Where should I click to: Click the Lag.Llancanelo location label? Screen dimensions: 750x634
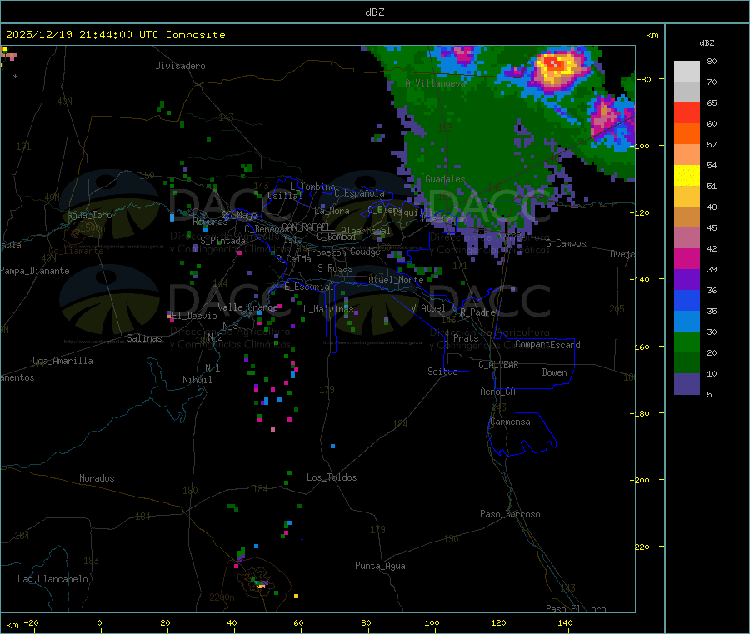click(x=52, y=579)
